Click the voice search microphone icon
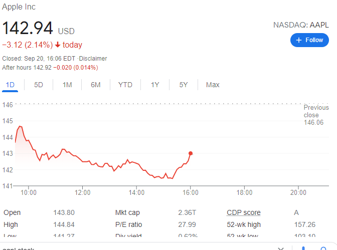Viewport: 337px width, 250px height. click(303, 248)
